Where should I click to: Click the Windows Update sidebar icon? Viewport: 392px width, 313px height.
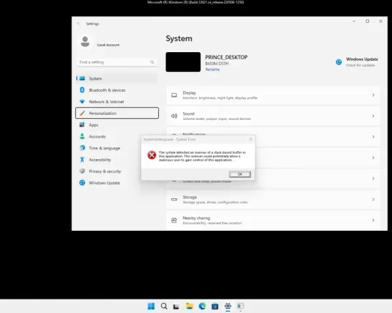click(82, 183)
